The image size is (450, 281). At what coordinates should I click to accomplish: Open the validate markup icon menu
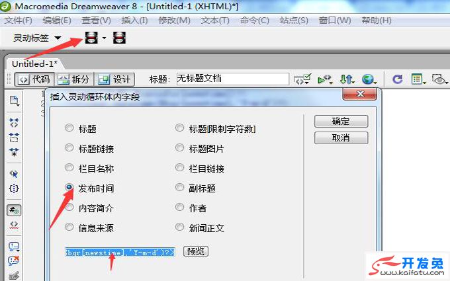click(x=325, y=79)
